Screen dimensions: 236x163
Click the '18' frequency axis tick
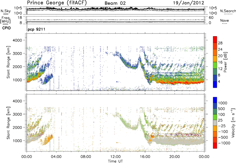click(20, 18)
